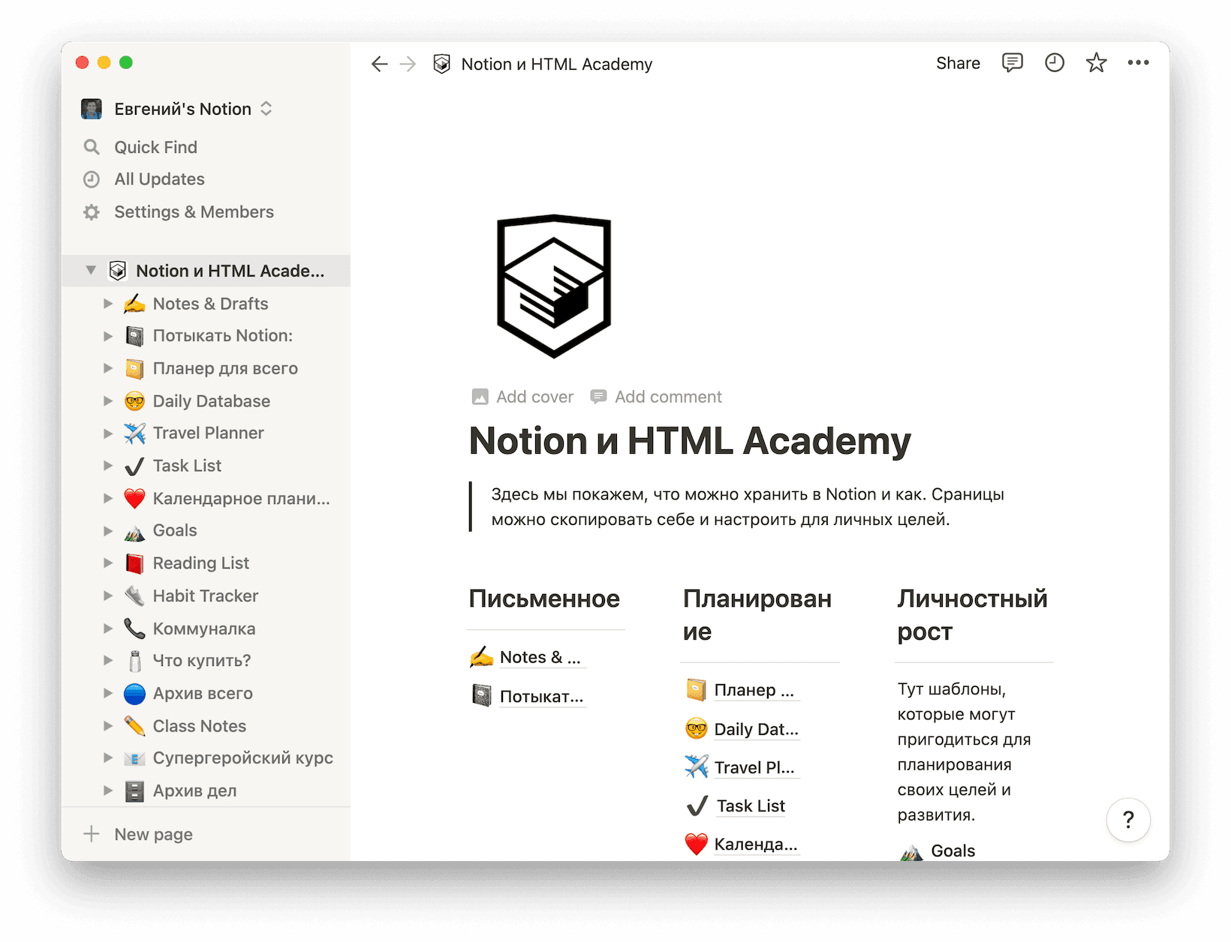1231x942 pixels.
Task: Expand the Task List sidebar page
Action: click(108, 466)
